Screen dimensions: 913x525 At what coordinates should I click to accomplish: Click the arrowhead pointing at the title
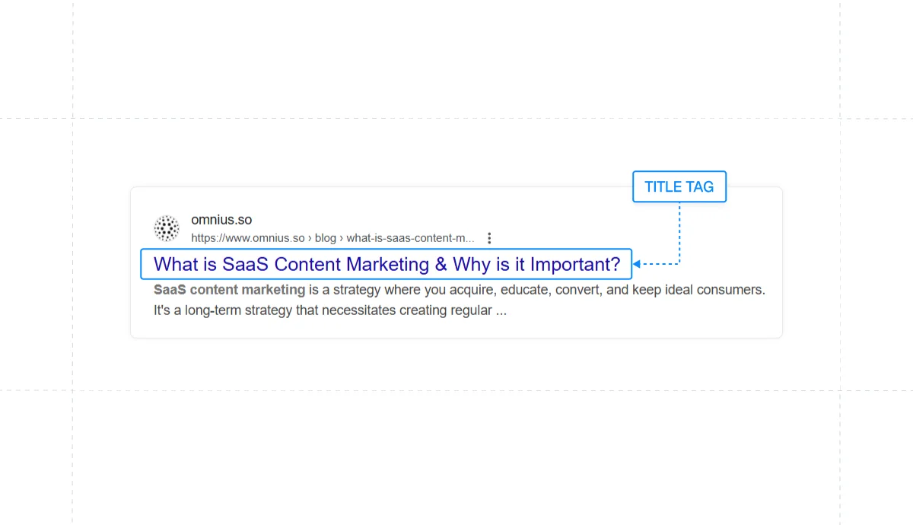click(637, 264)
